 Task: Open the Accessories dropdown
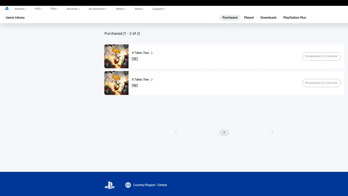(x=98, y=9)
